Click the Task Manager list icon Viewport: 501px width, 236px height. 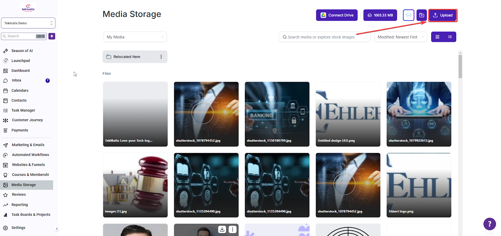tap(5, 110)
